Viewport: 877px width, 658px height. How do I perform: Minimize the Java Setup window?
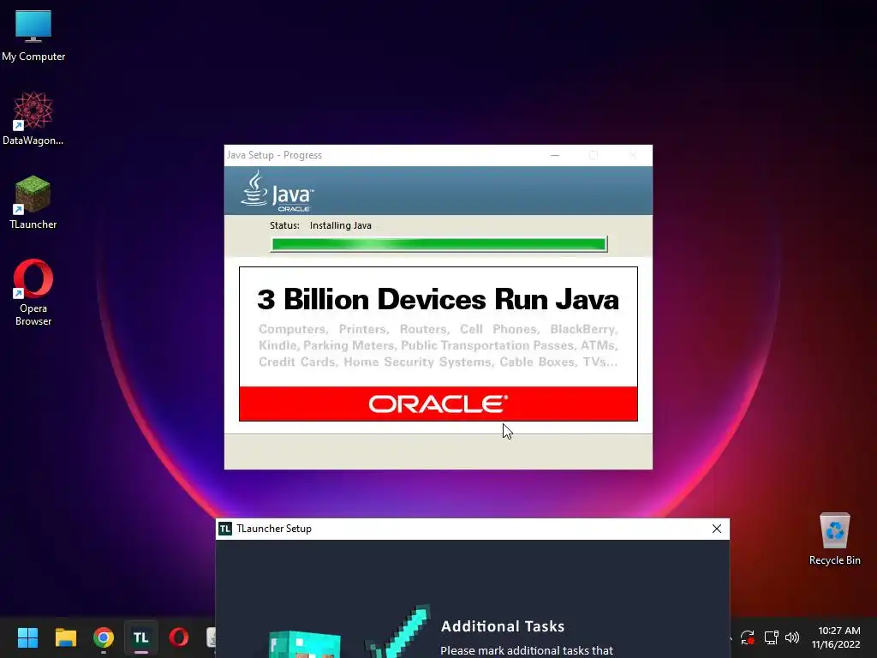pos(555,155)
